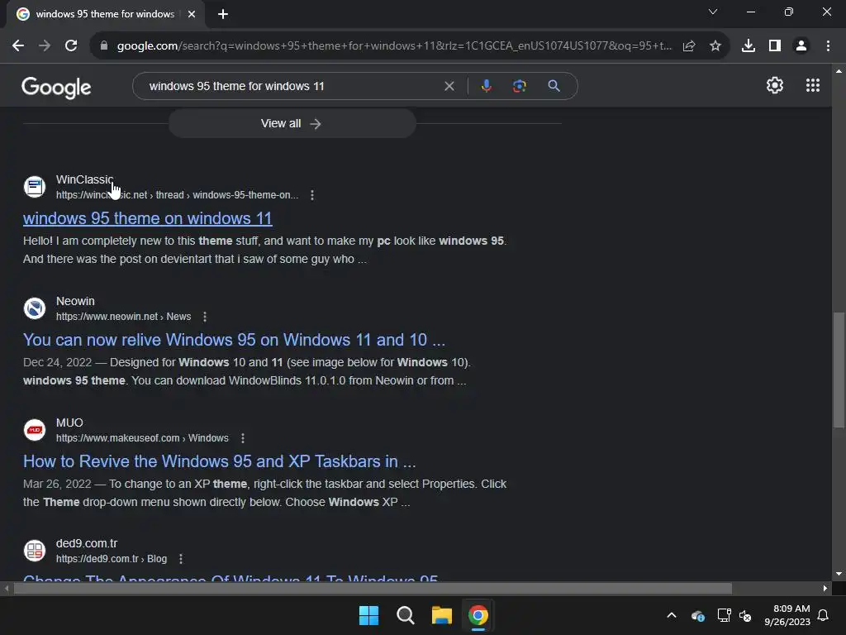This screenshot has width=846, height=635.
Task: Open Google quick settings gear
Action: coord(775,85)
